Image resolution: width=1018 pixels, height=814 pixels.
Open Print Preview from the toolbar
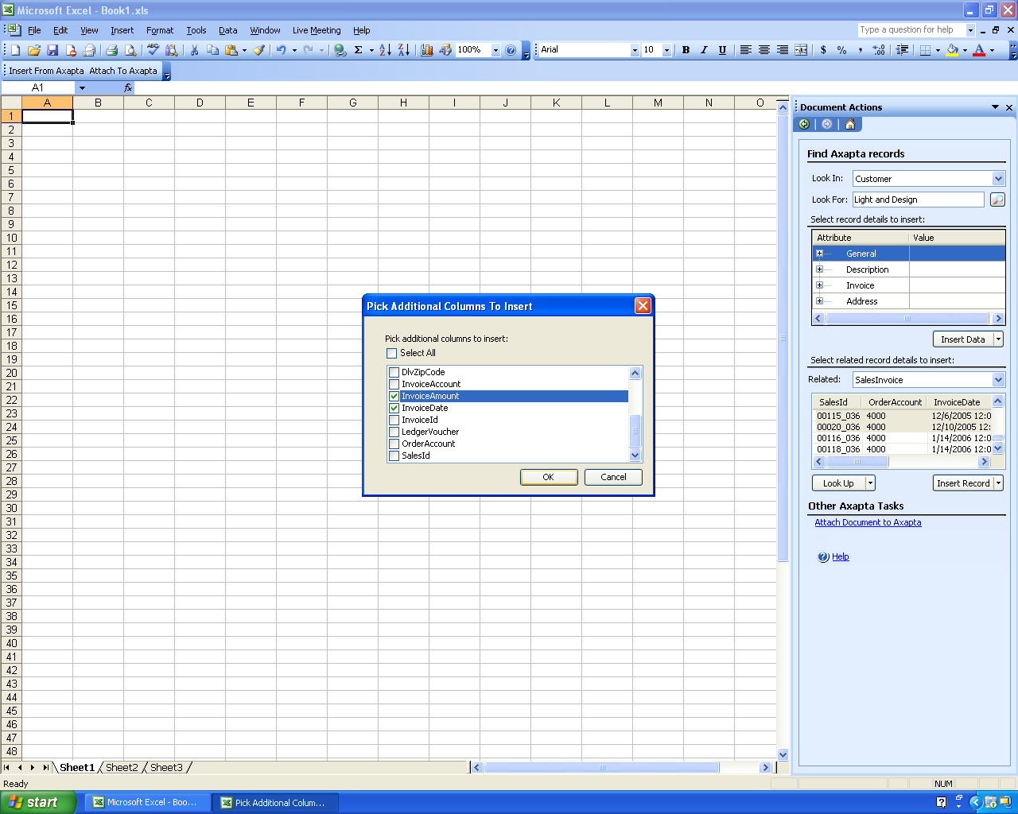(130, 50)
